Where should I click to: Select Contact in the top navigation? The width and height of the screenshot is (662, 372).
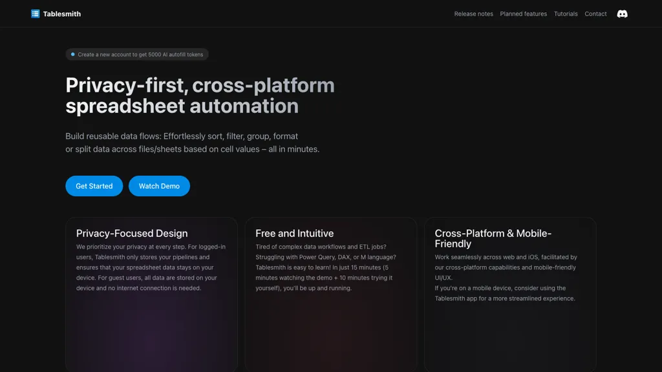point(595,14)
